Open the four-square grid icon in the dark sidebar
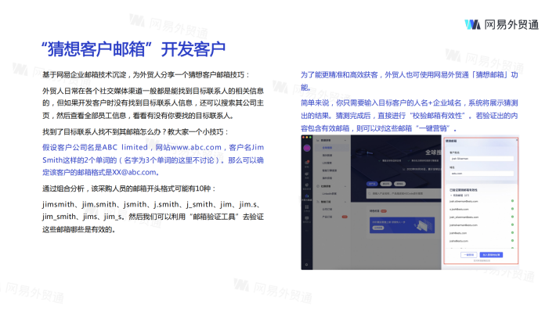The height and width of the screenshot is (312, 556). tap(307, 206)
